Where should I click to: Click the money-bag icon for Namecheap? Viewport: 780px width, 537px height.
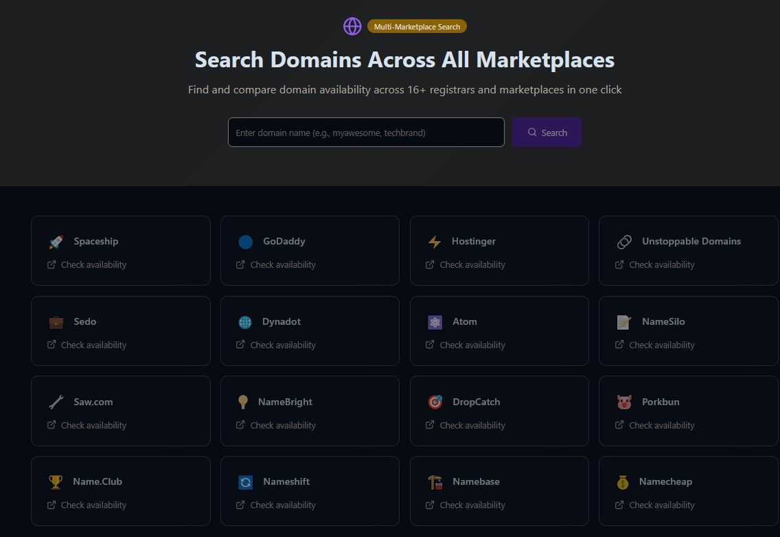623,481
